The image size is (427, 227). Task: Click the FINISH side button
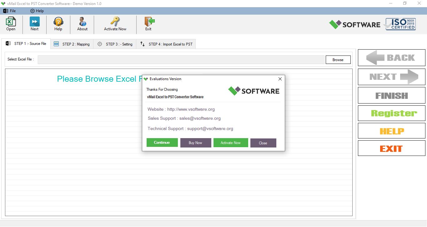(391, 95)
